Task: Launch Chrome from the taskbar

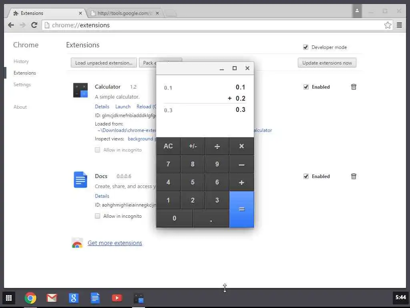Action: [30, 298]
